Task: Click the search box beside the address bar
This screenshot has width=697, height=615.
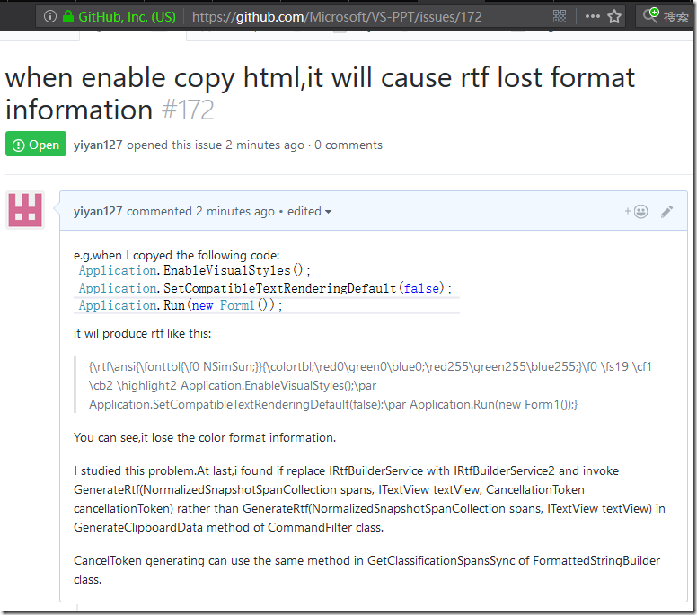Action: pyautogui.click(x=665, y=16)
